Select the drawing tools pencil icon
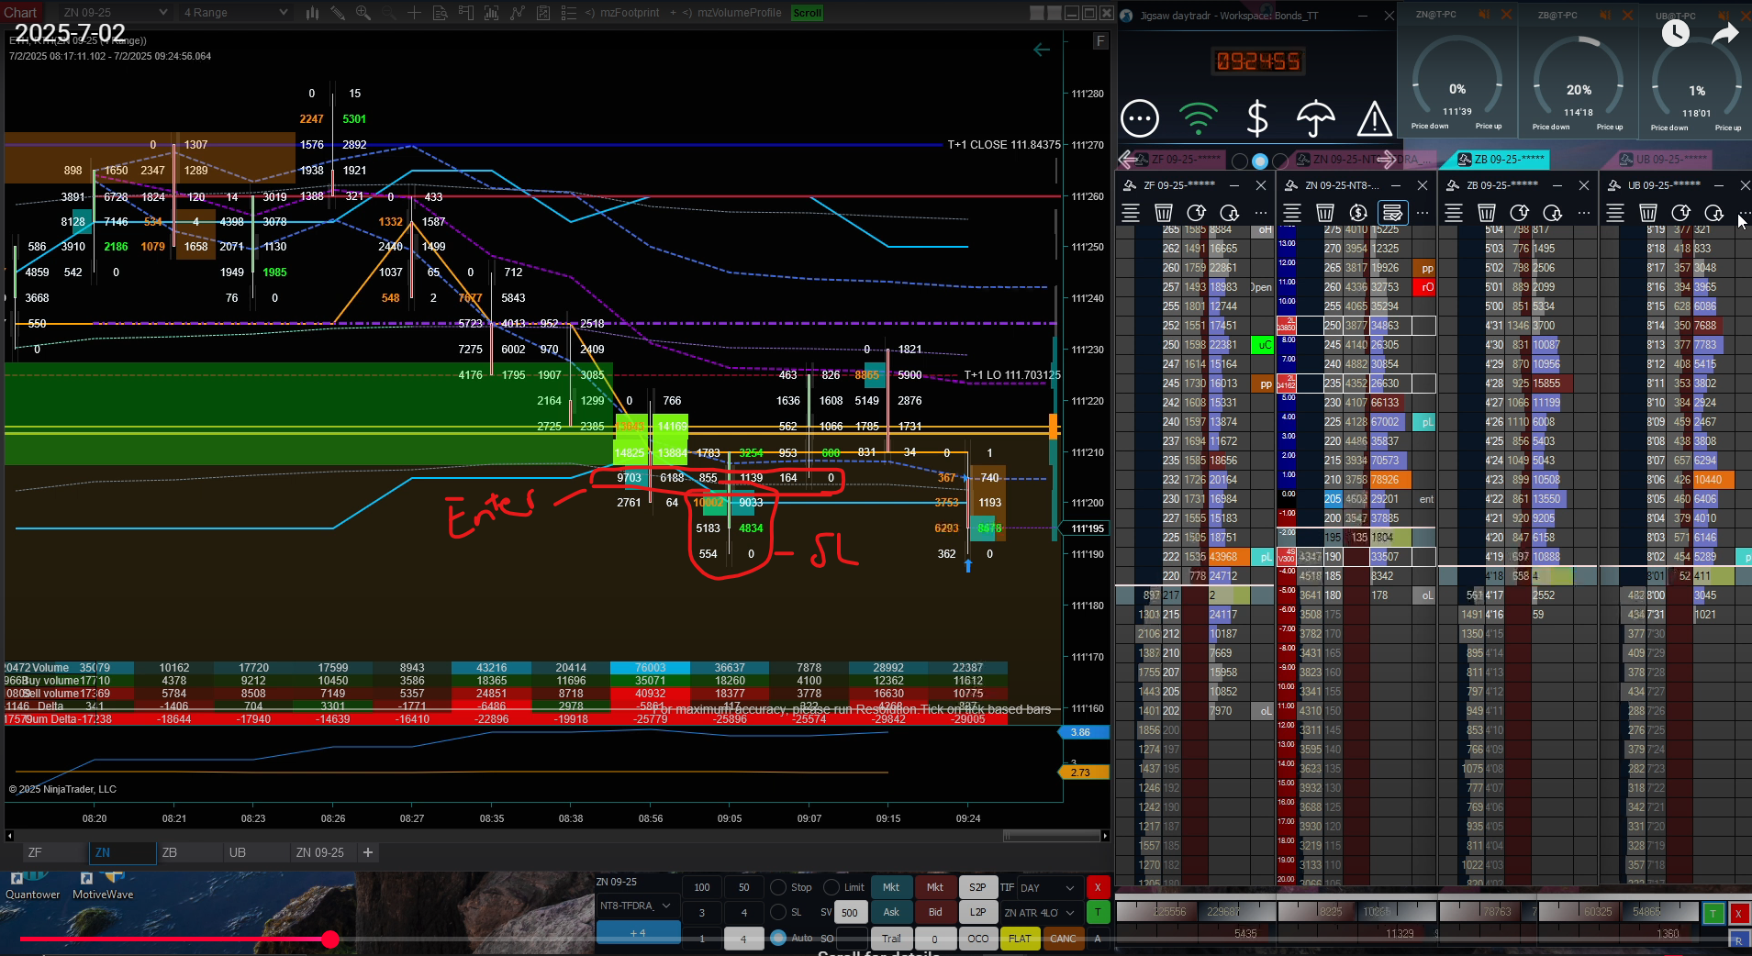 [338, 13]
